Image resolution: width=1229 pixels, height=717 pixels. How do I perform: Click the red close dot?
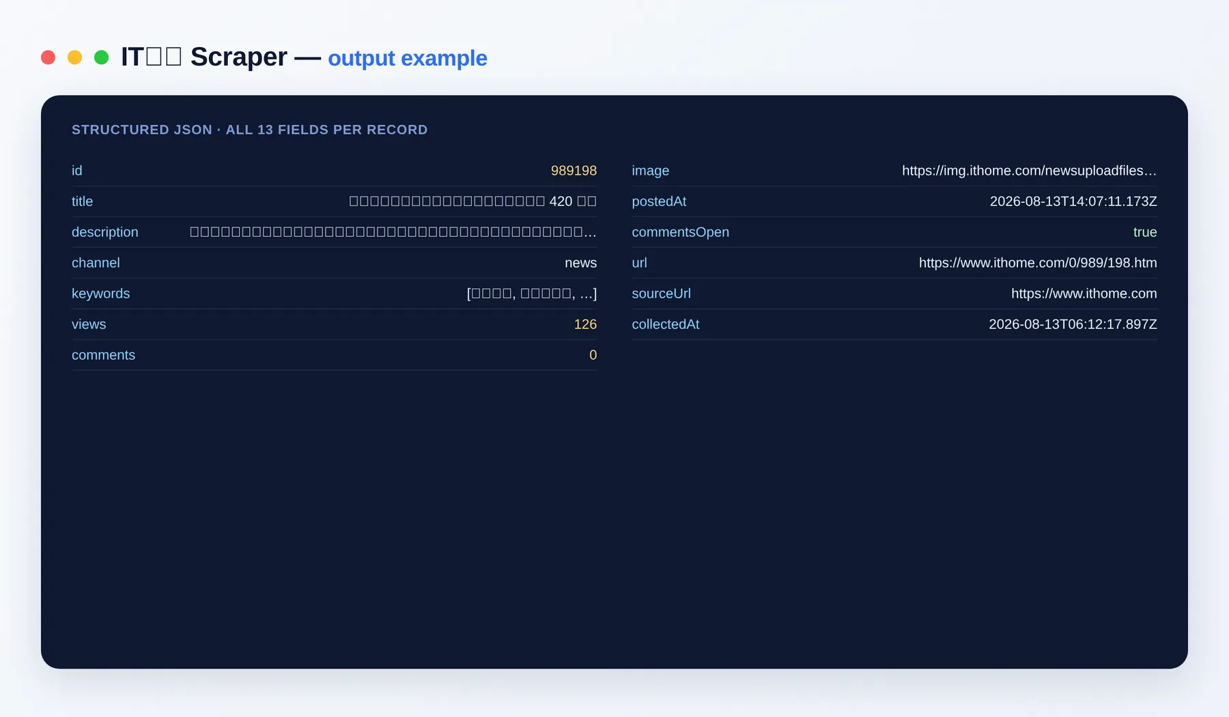pos(48,57)
